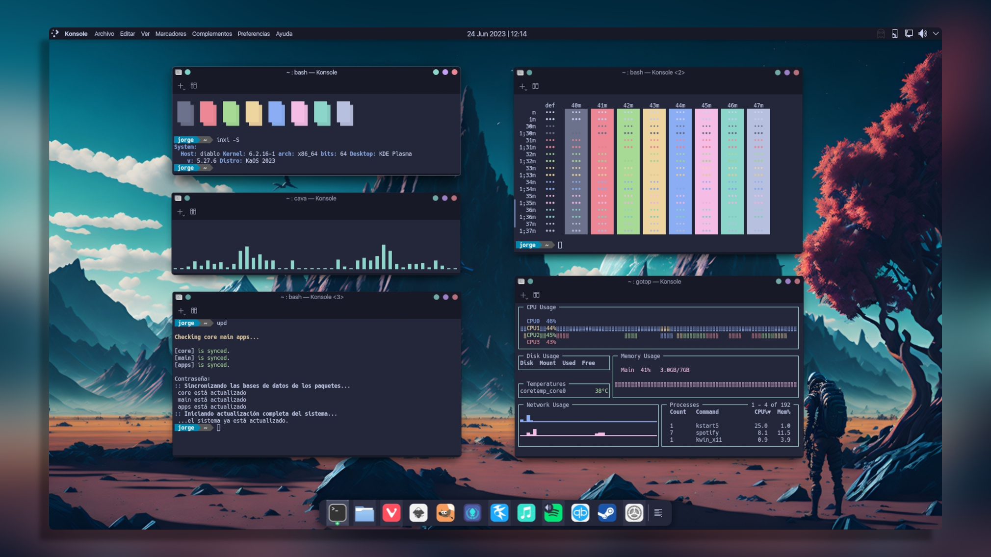Click the red color block in bash — Konsole
991x557 pixels.
pyautogui.click(x=209, y=113)
